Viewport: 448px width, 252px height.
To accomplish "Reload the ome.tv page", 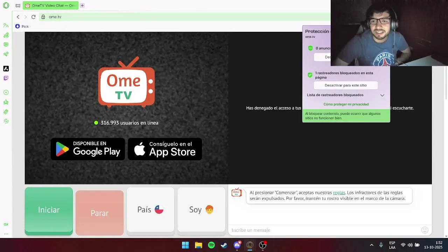I will (x=33, y=17).
